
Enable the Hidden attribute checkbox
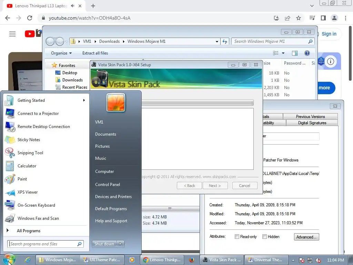pyautogui.click(x=264, y=237)
